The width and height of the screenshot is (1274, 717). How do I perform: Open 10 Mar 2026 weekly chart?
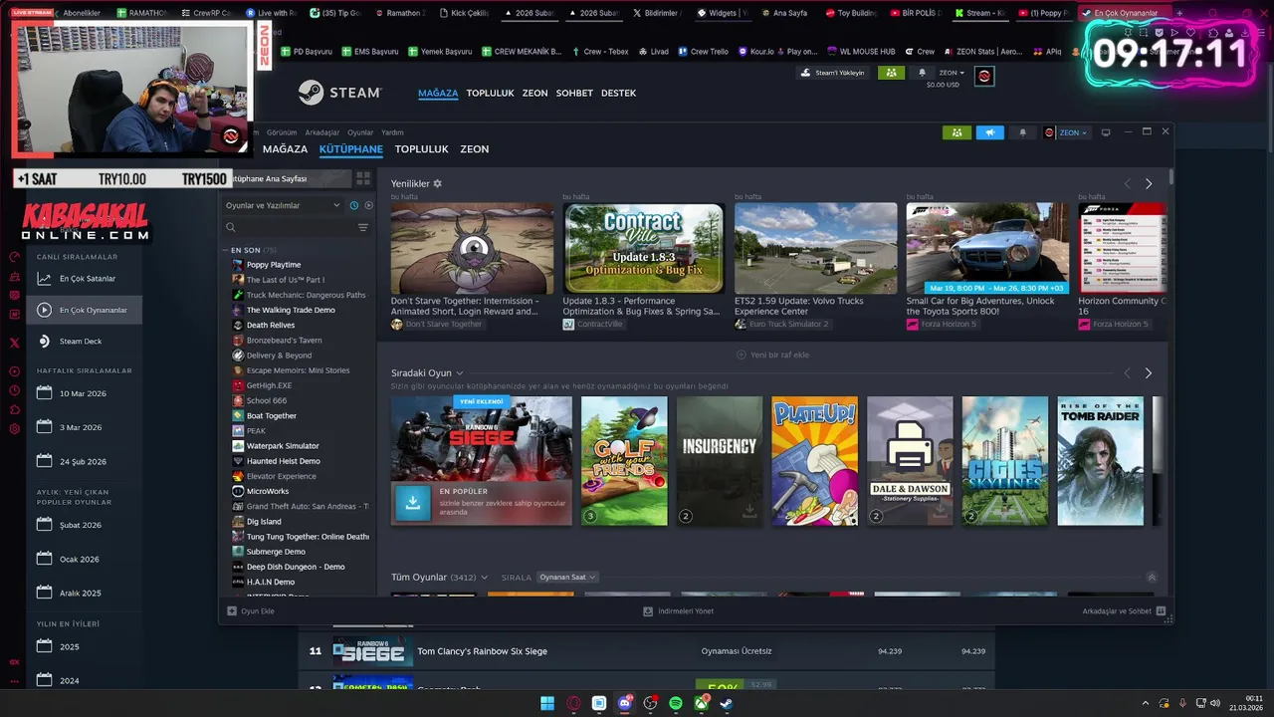pos(85,393)
